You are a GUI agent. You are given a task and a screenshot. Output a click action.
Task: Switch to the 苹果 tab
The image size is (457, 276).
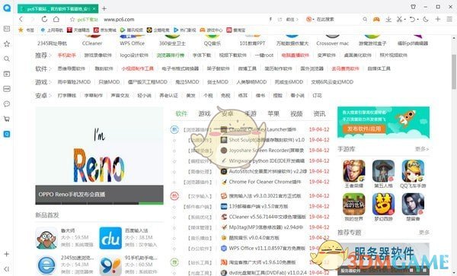click(x=273, y=114)
